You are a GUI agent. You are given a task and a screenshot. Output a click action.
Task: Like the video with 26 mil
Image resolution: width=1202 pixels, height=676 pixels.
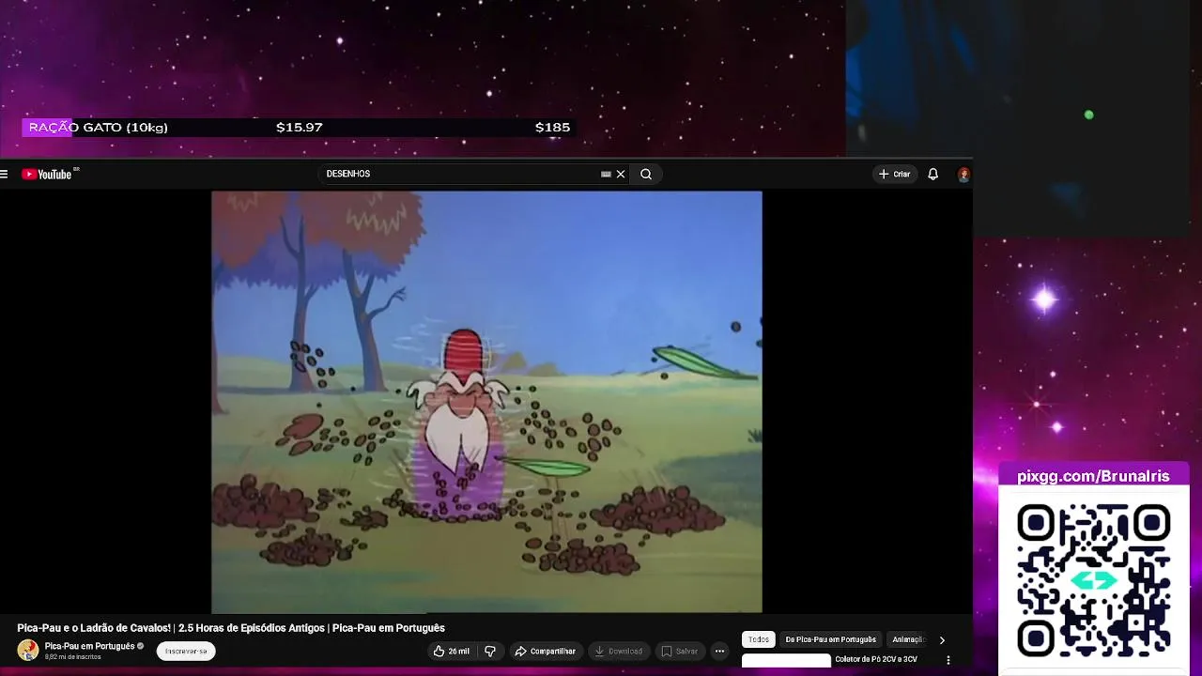click(452, 651)
